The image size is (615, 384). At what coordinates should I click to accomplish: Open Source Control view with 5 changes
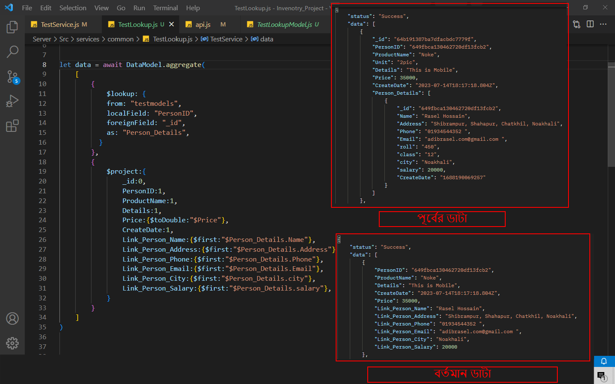[12, 77]
